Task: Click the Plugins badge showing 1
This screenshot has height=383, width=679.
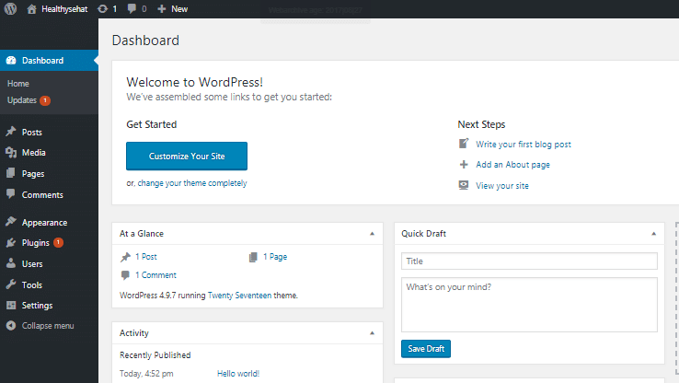Action: (x=59, y=243)
